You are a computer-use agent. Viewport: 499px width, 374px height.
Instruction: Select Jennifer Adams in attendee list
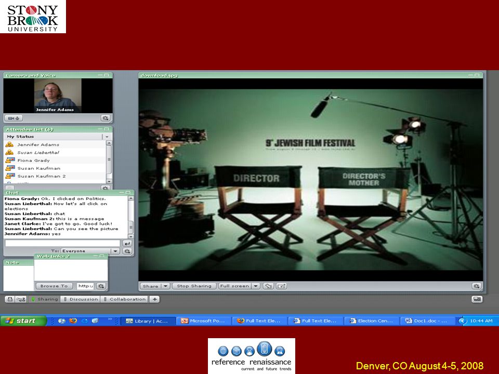(55, 144)
